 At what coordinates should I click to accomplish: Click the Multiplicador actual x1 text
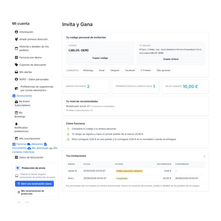(78, 106)
